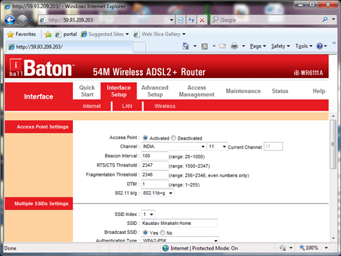Image resolution: width=341 pixels, height=256 pixels.
Task: Open the Maintenance tab
Action: point(243,91)
